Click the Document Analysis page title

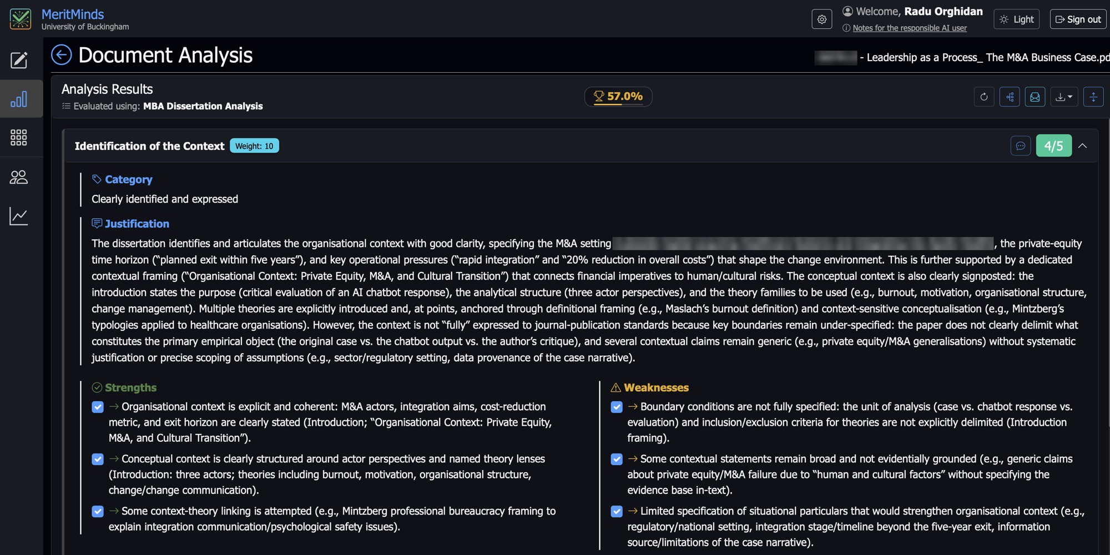(x=165, y=55)
